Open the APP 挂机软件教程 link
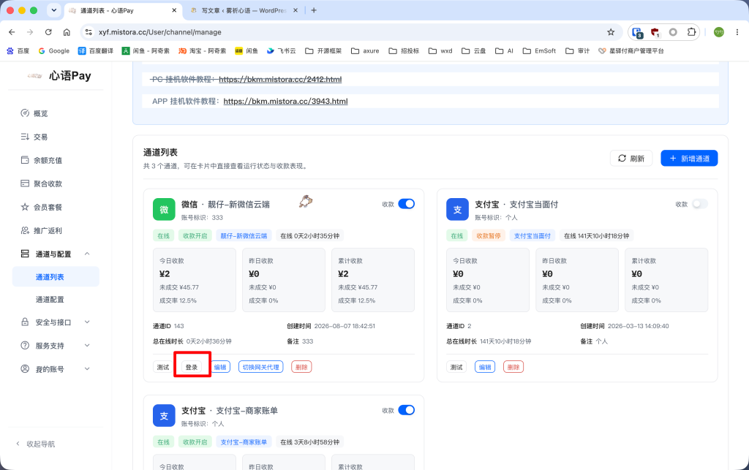 [x=285, y=101]
